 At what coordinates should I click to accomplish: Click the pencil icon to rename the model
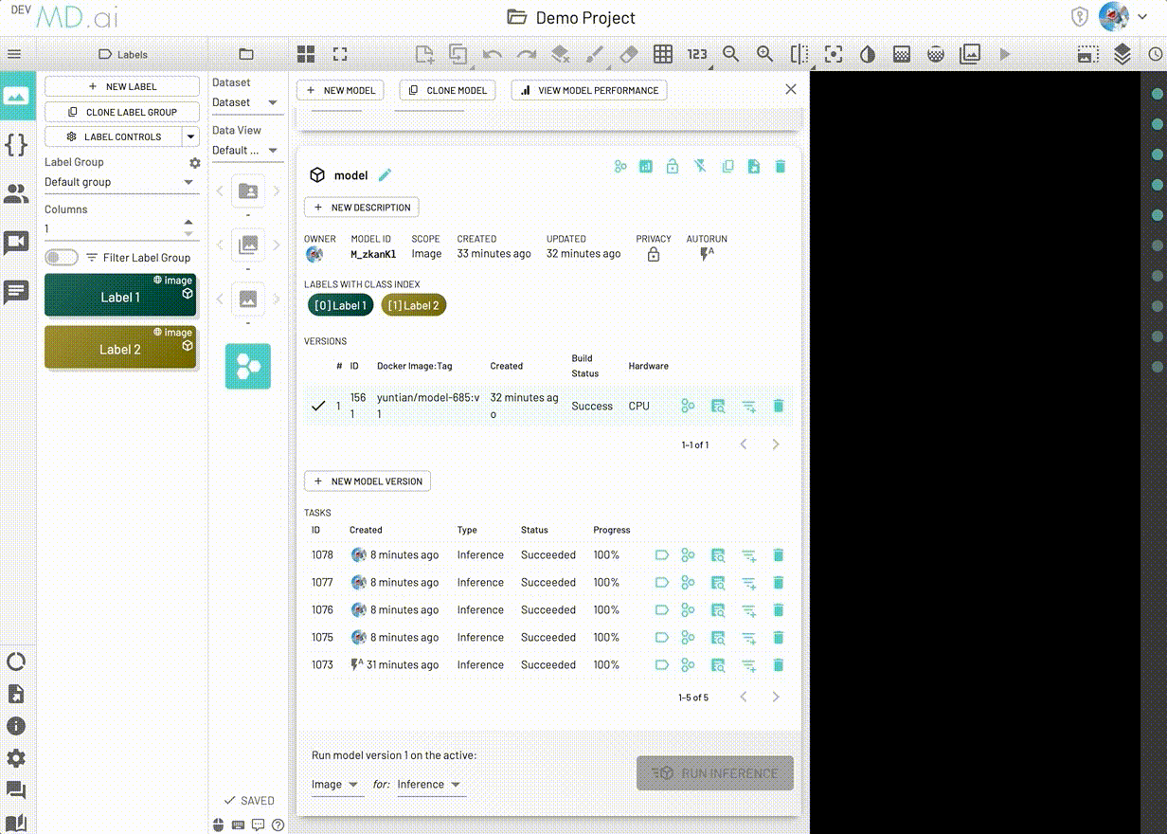pos(385,174)
